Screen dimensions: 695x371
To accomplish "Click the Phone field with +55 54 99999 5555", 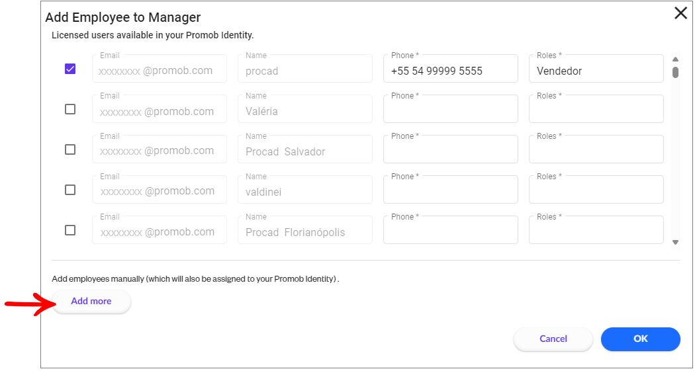I will coord(450,69).
